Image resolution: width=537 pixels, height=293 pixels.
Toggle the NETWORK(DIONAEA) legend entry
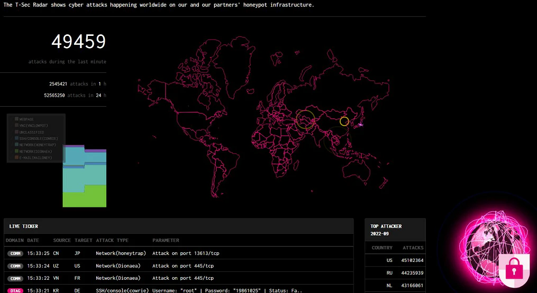coord(33,151)
